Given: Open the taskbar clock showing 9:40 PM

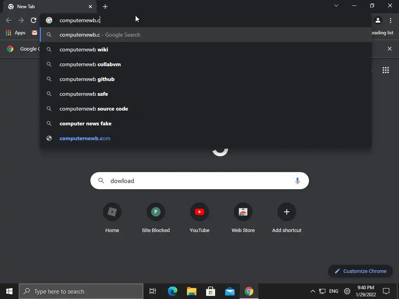Looking at the screenshot, I should point(365,291).
